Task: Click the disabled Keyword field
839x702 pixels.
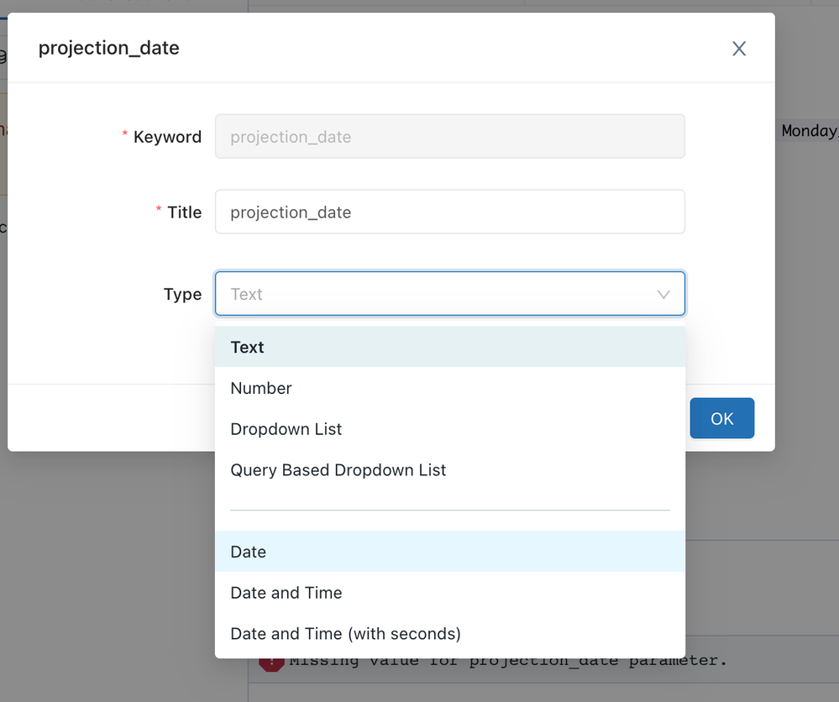Action: pyautogui.click(x=449, y=137)
